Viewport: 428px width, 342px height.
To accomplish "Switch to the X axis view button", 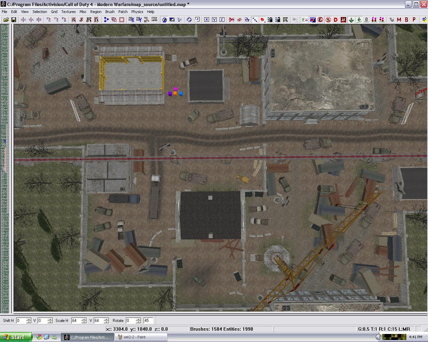I will point(207,20).
